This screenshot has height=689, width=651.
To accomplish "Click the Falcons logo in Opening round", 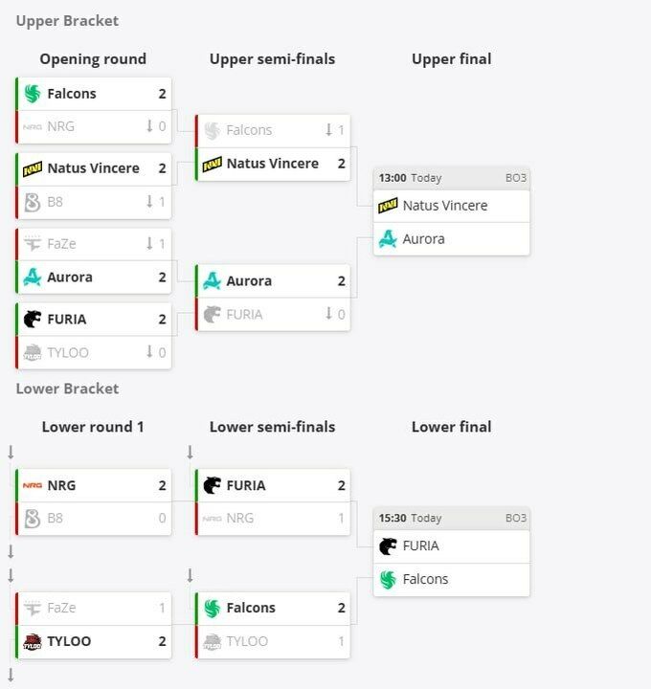I will [x=33, y=94].
